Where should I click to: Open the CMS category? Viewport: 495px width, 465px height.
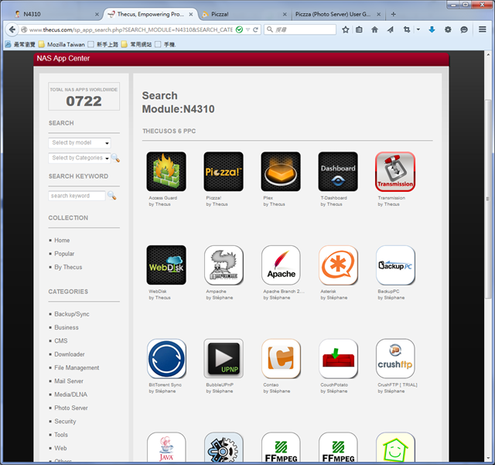[61, 341]
